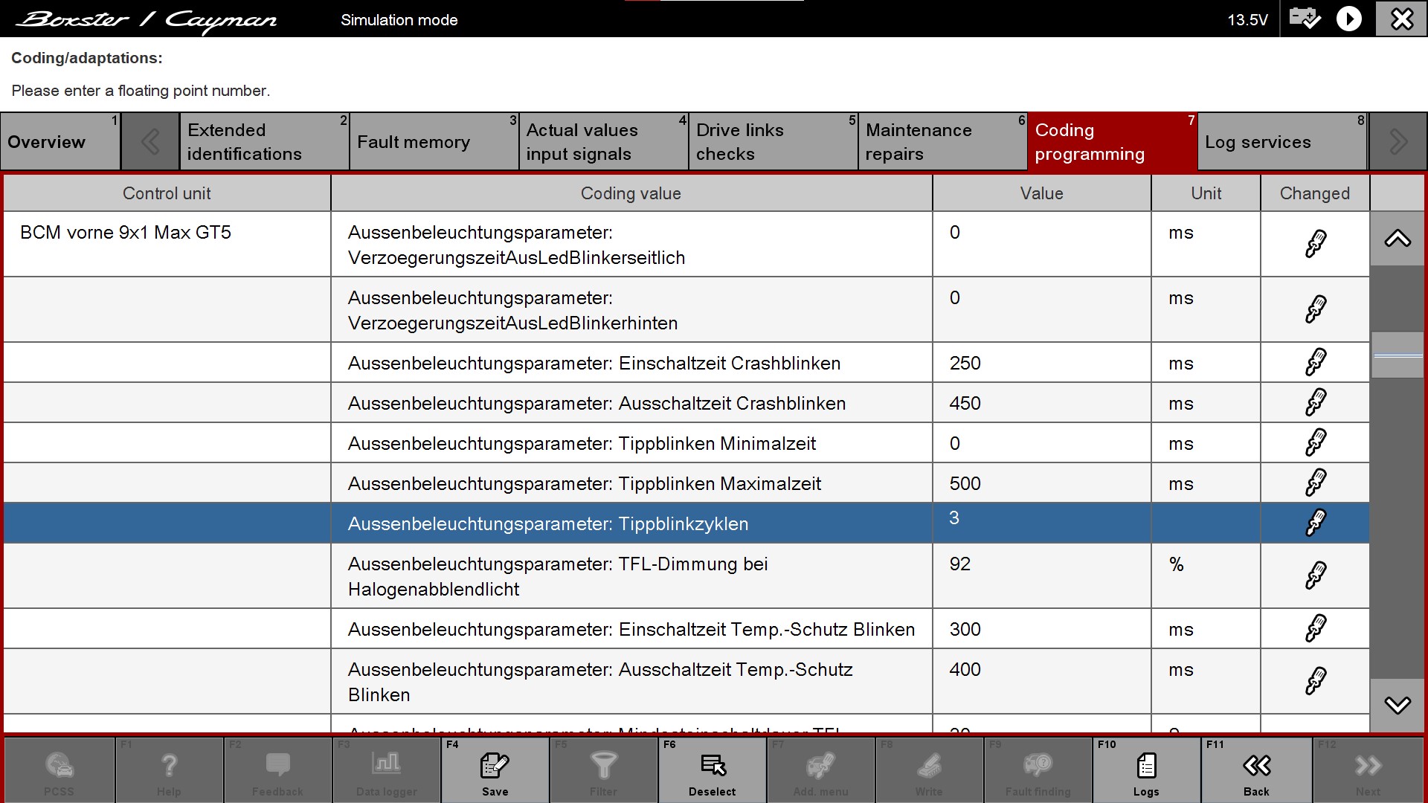Switch to Extended identifications tab
1428x803 pixels.
pyautogui.click(x=264, y=141)
